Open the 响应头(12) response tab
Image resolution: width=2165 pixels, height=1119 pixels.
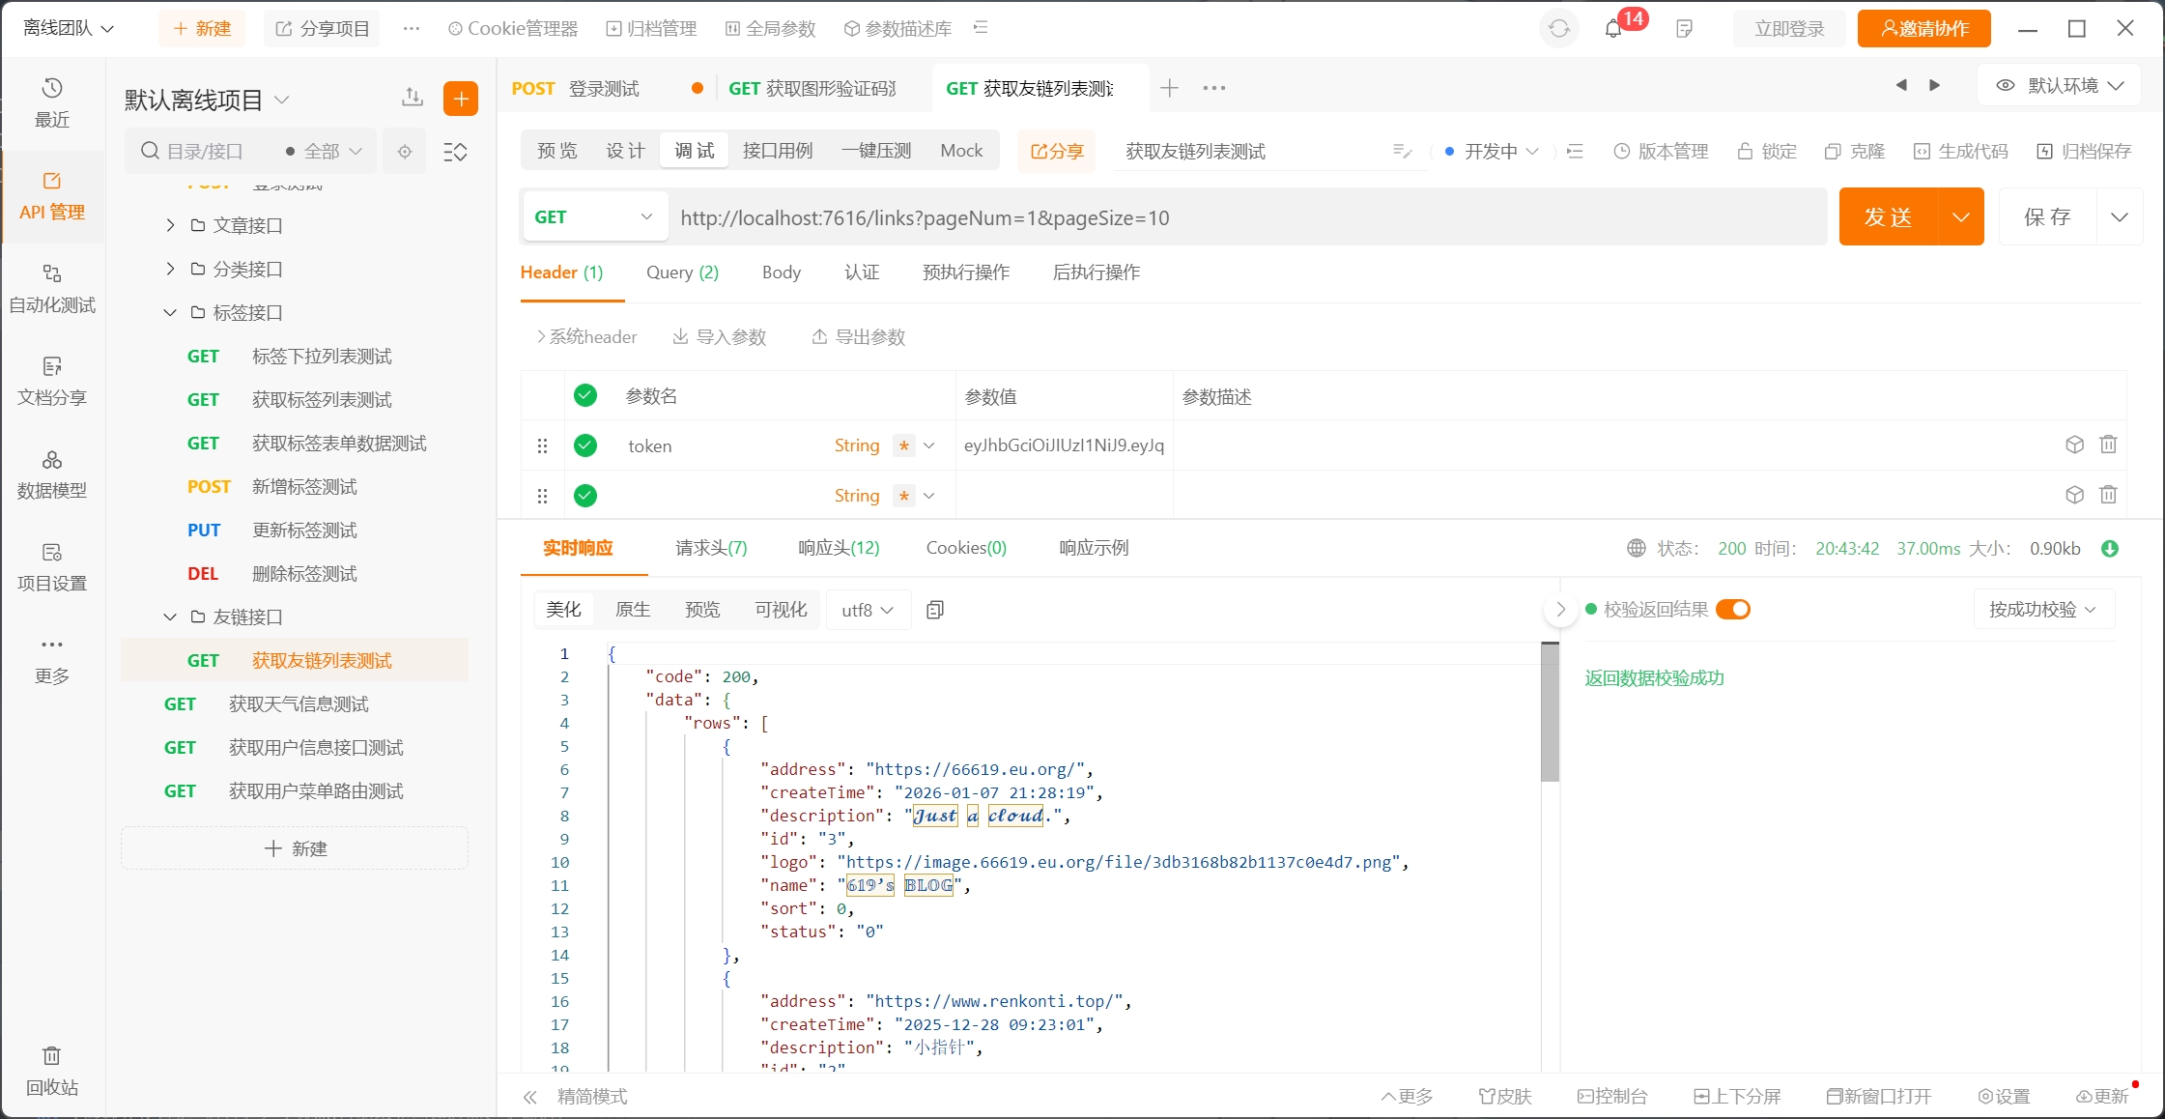[839, 548]
